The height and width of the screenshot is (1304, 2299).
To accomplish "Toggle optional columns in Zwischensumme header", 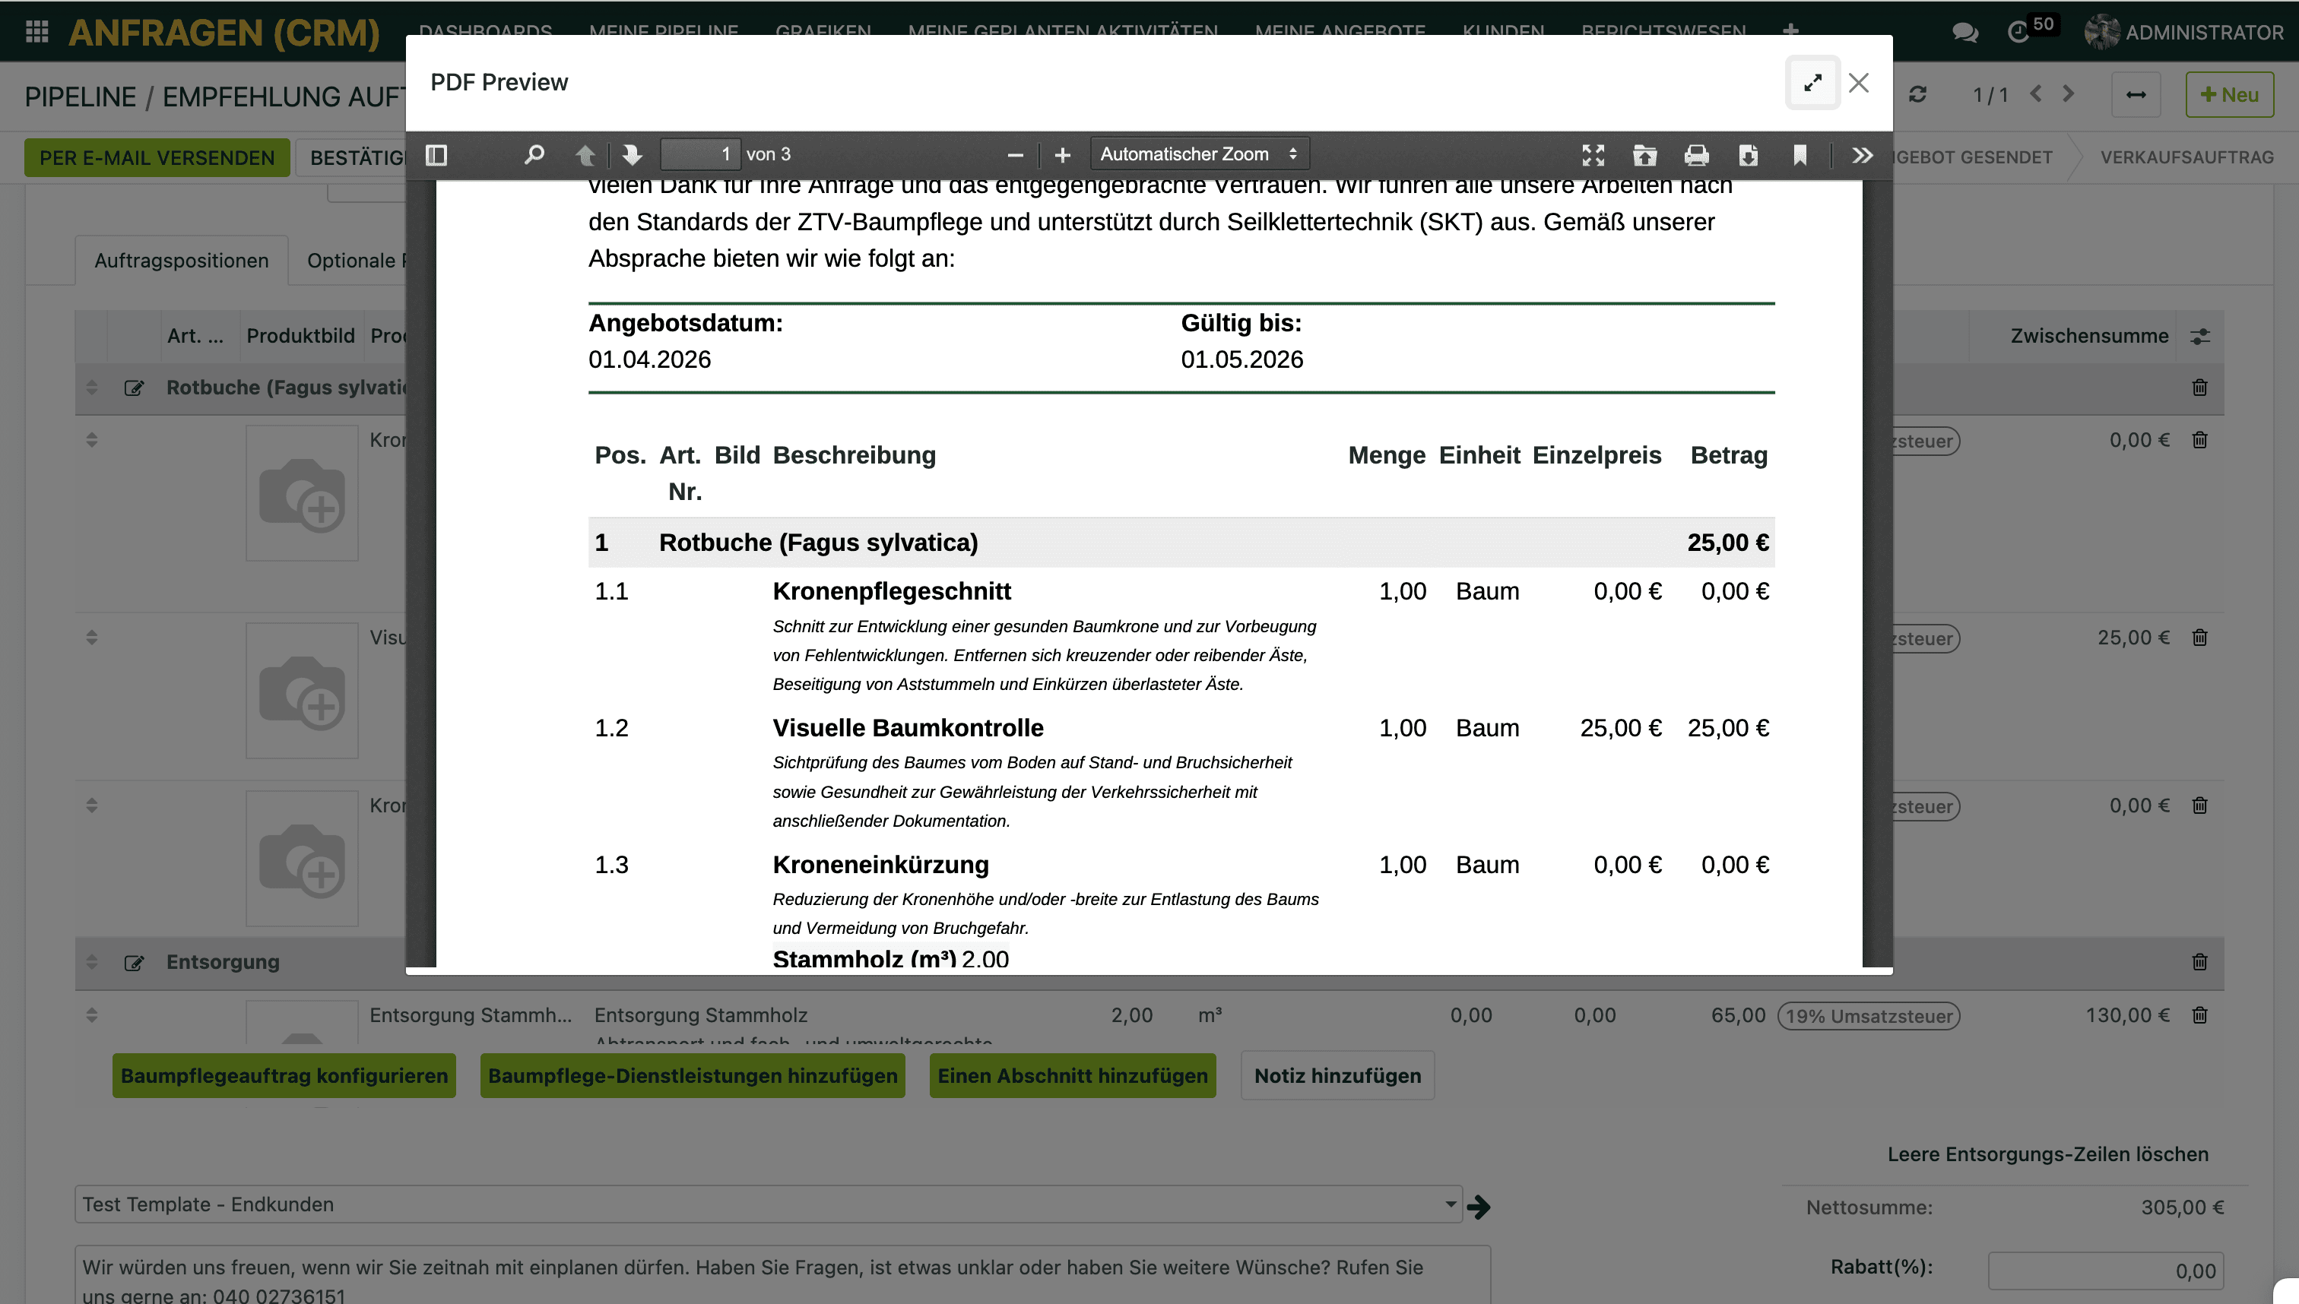I will (x=2199, y=336).
